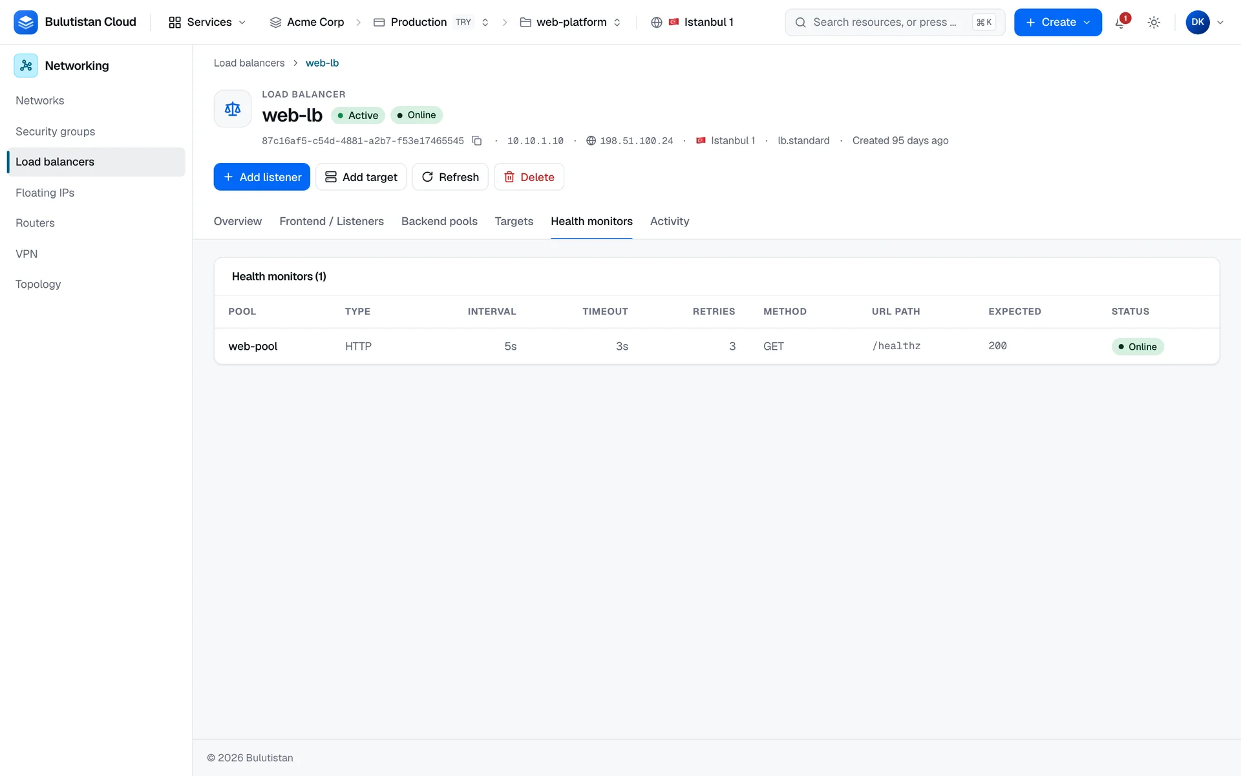Viewport: 1241px width, 776px height.
Task: Click the globe icon beside 198.51.100.24
Action: click(591, 140)
